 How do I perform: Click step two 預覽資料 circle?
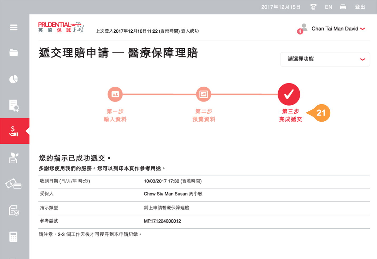pyautogui.click(x=204, y=94)
